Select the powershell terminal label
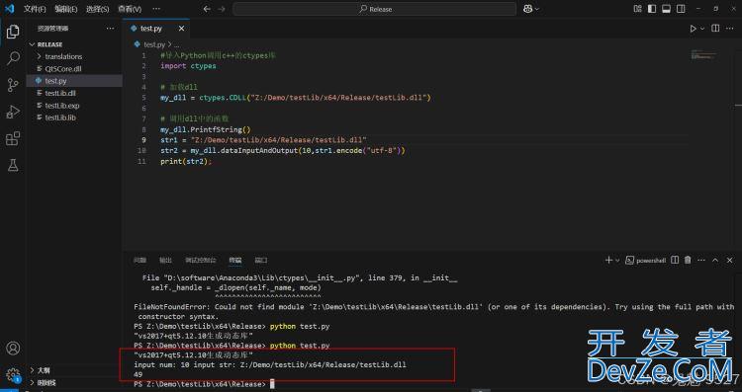742x392 pixels. point(646,261)
